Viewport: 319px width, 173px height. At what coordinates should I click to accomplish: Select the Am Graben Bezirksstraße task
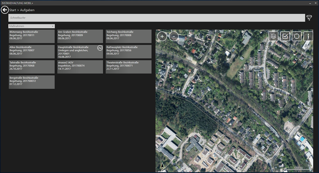tap(80, 36)
